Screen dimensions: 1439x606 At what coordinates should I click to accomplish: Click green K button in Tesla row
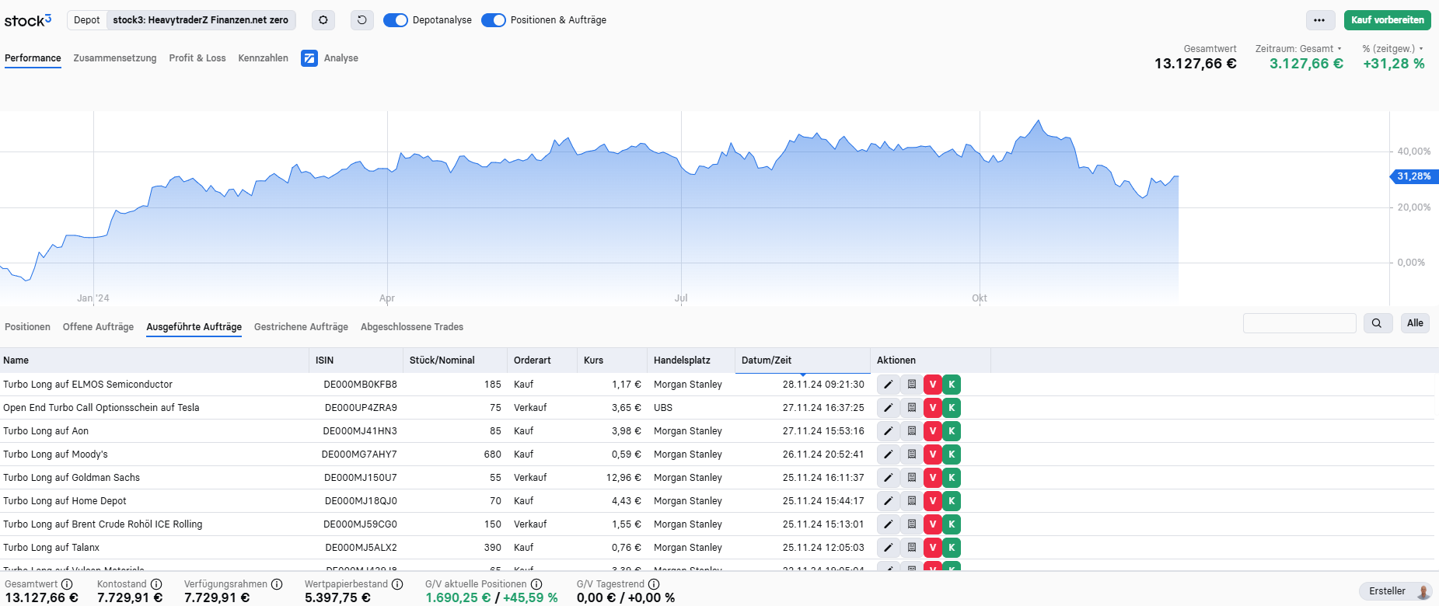coord(952,408)
